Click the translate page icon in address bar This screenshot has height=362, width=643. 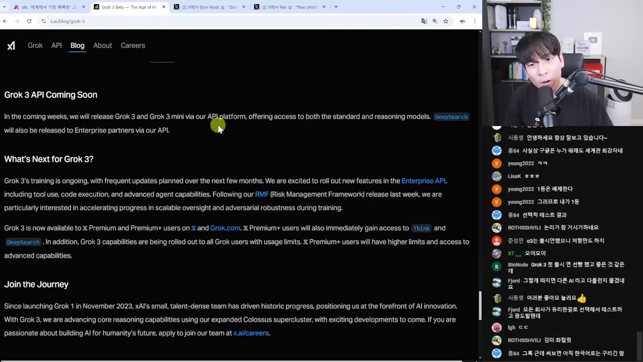click(x=424, y=21)
